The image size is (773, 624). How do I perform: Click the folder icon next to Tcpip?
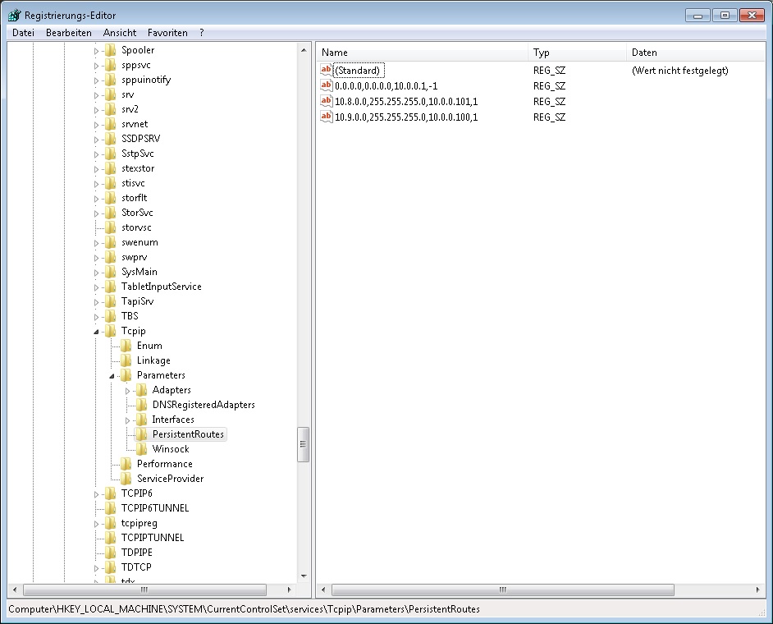(111, 331)
